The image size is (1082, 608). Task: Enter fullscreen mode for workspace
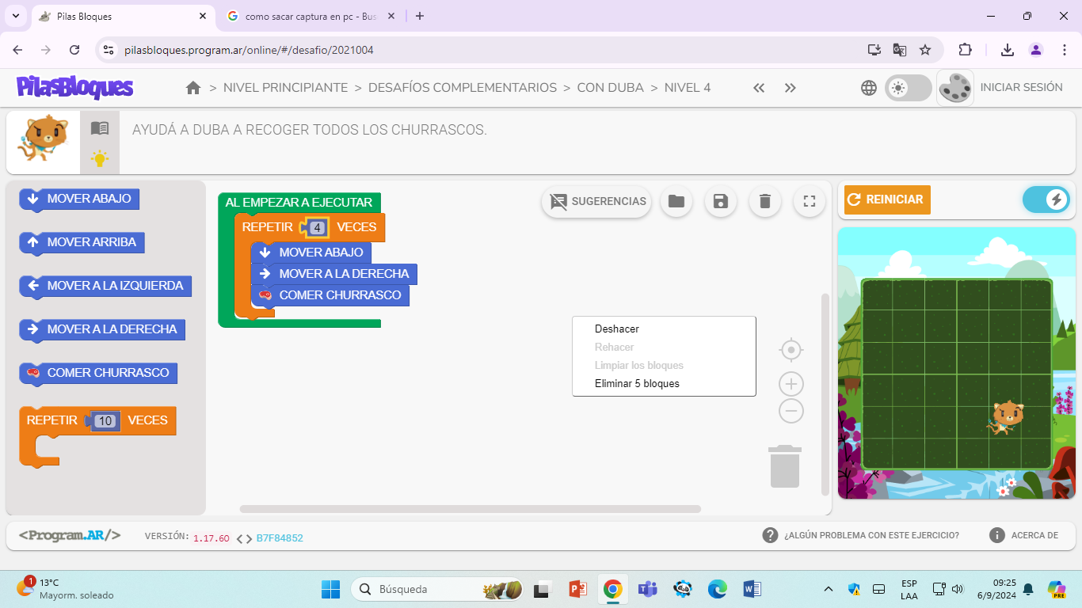click(810, 201)
